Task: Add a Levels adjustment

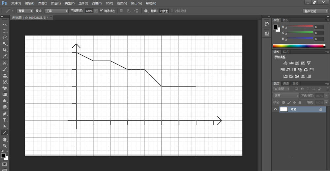Action: click(x=291, y=63)
